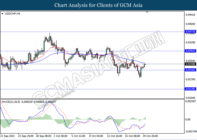Click the 5 Oct 12:00 time label
Image resolution: width=197 pixels, height=140 pixels.
79,136
